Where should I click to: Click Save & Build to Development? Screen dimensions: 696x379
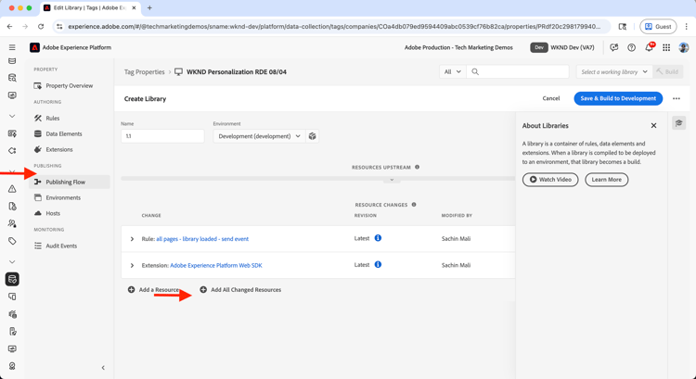pos(618,98)
